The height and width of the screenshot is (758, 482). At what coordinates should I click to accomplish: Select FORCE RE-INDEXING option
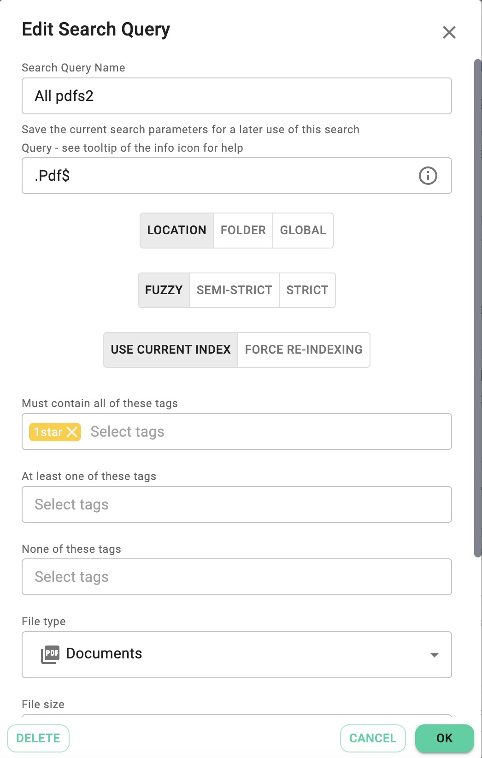tap(303, 349)
